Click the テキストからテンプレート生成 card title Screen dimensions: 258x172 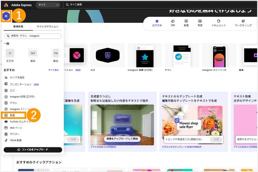click(x=182, y=96)
